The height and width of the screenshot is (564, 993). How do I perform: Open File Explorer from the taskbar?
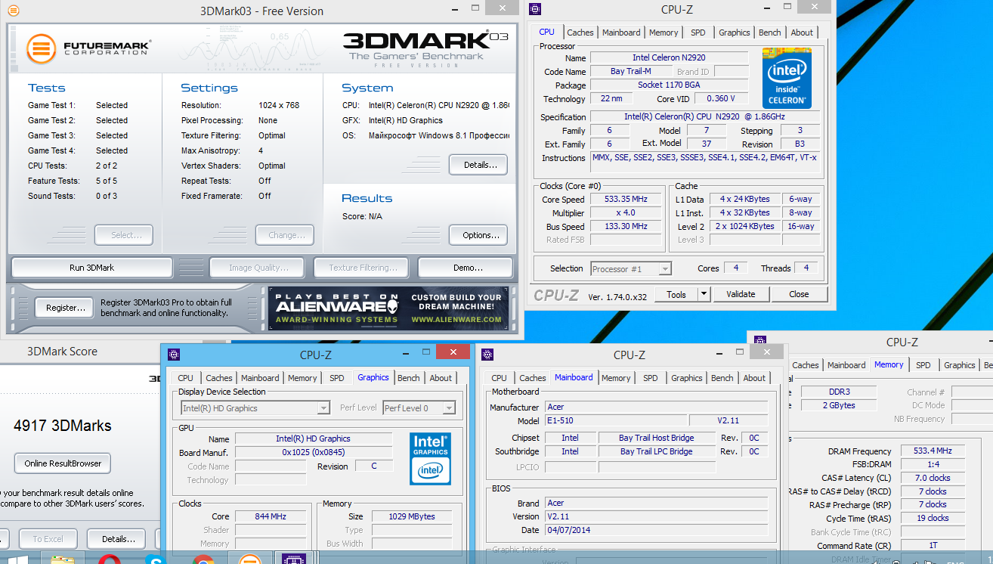(62, 560)
